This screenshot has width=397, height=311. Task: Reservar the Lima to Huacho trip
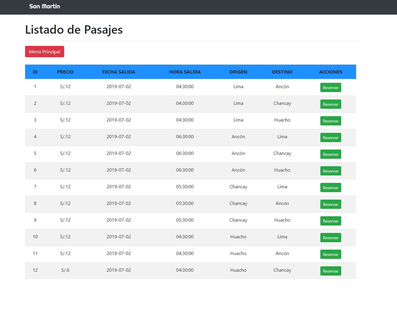[x=330, y=121]
